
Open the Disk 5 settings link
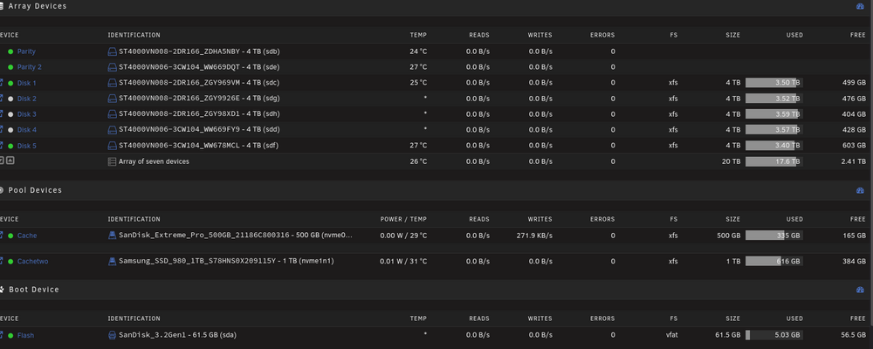(x=27, y=146)
